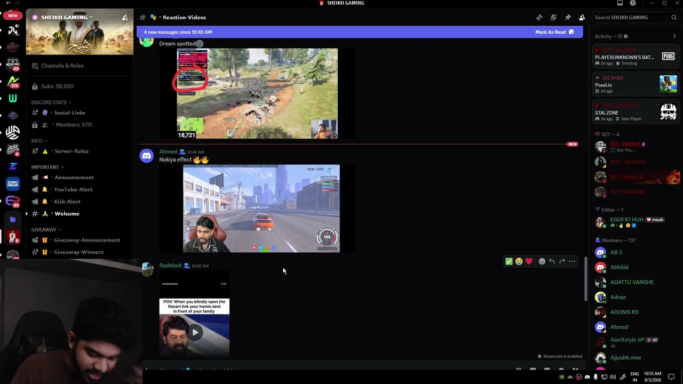683x384 pixels.
Task: Open Ahmed's Nokiya effect image
Action: click(x=261, y=209)
